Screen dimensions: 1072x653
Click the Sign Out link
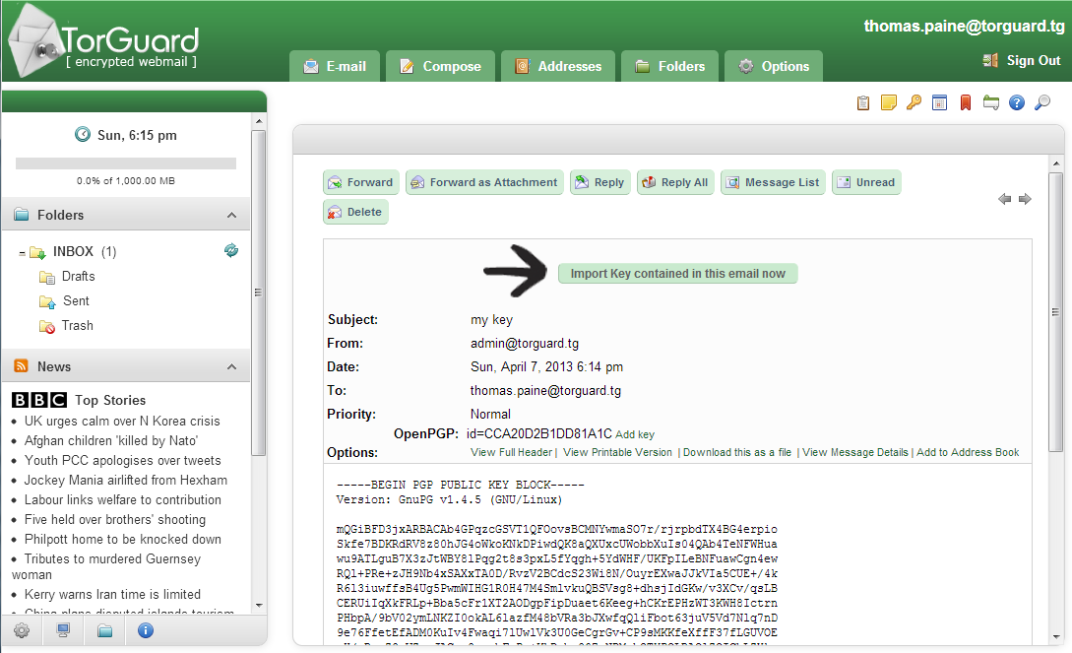(x=1033, y=60)
